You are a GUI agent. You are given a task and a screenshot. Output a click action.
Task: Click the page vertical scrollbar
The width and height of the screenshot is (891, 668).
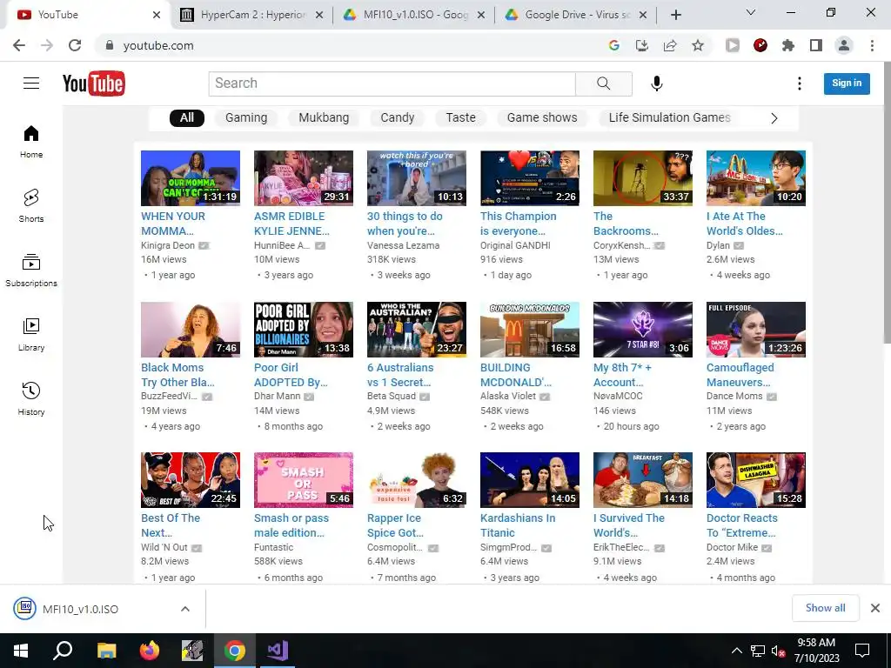887,204
